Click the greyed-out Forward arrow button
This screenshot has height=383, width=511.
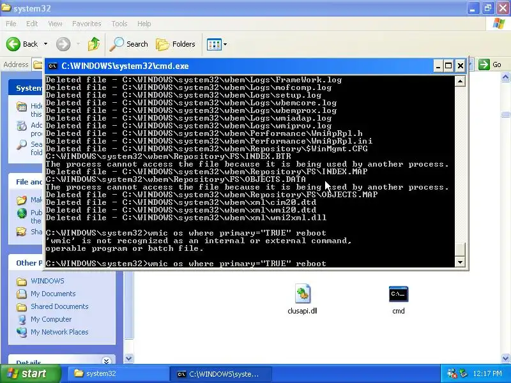(63, 44)
